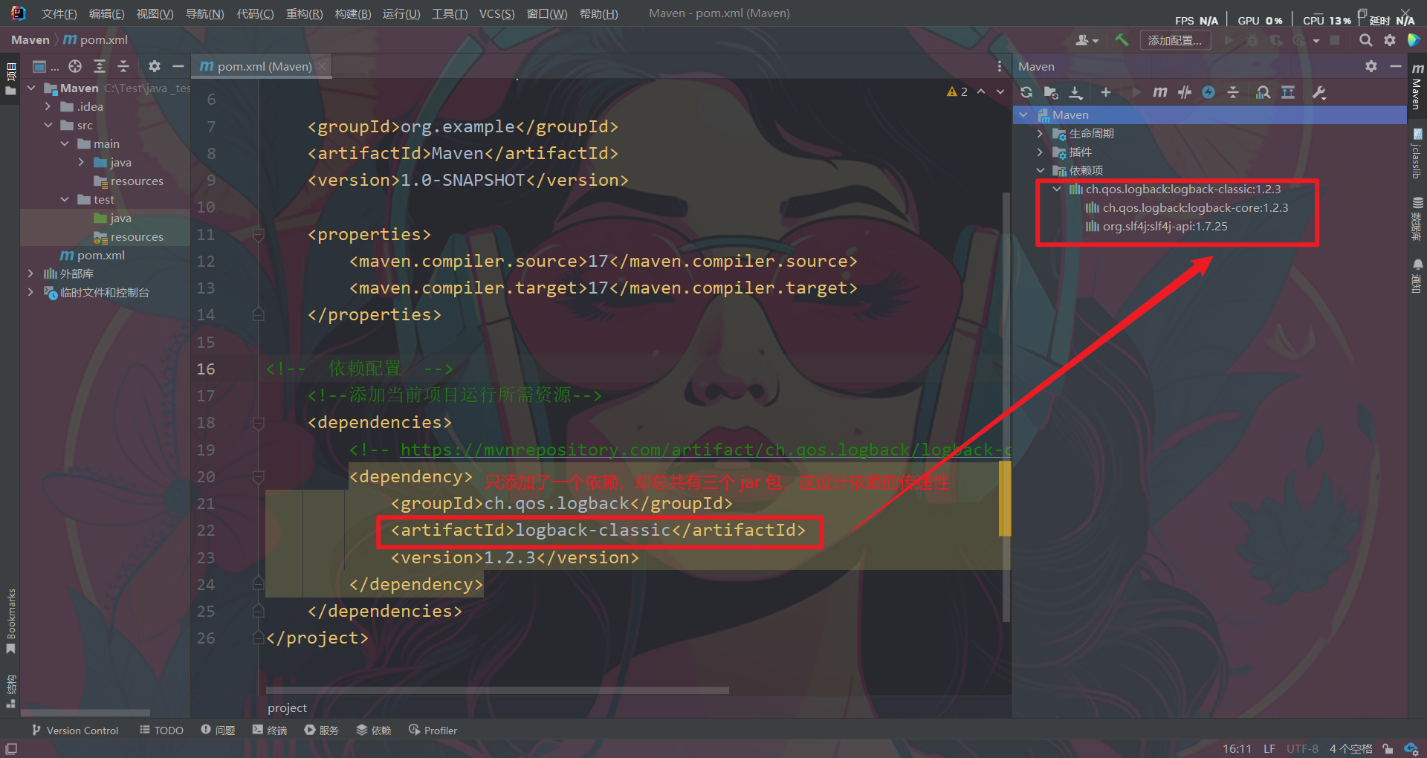Open Project view selector dropdown

pyautogui.click(x=45, y=66)
